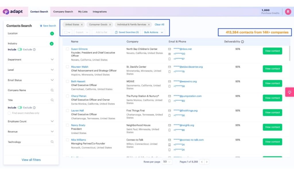
Task: Open the select-all checkbox dropdown
Action: point(67,32)
